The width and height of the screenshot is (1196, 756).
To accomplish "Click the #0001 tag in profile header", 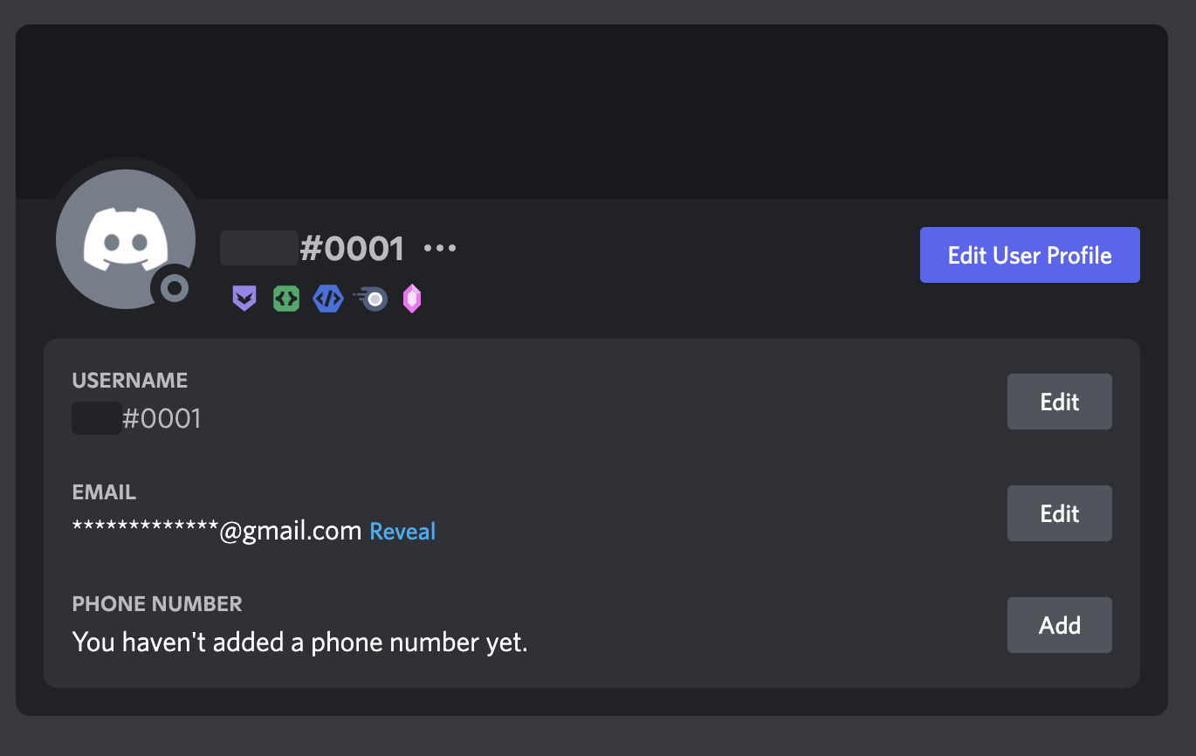I will 352,249.
